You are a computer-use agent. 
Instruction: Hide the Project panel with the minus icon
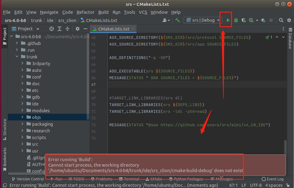[x=85, y=29]
